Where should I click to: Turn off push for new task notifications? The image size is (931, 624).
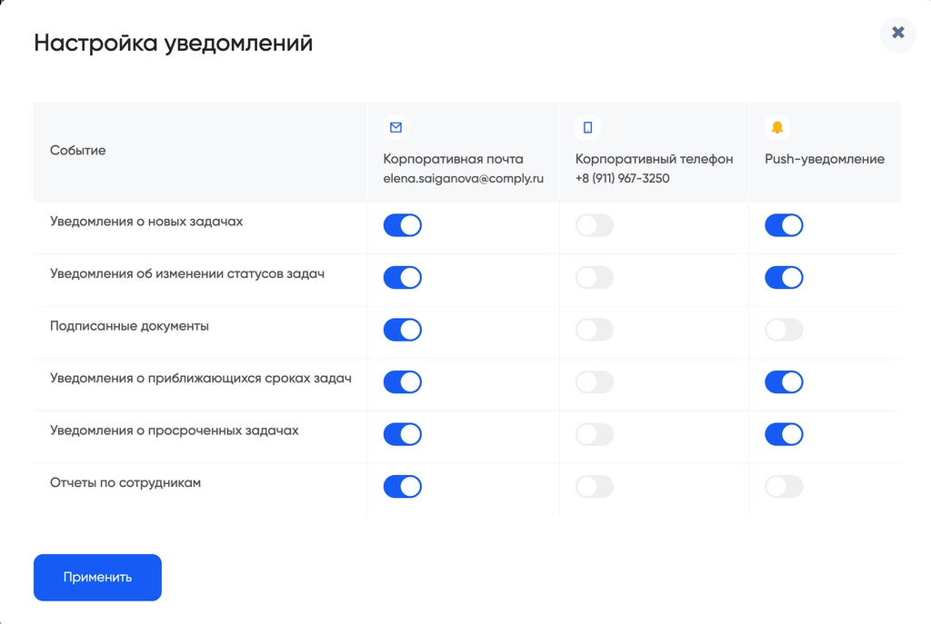pos(784,225)
